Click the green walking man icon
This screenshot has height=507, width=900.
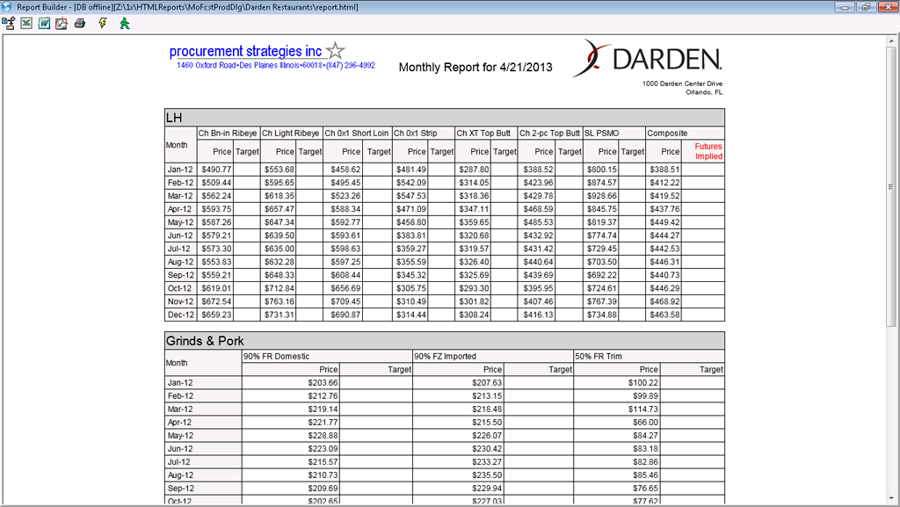(126, 24)
